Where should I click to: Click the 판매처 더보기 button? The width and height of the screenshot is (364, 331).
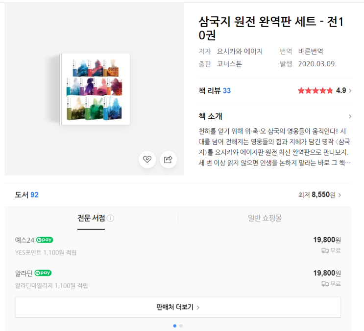click(x=178, y=307)
